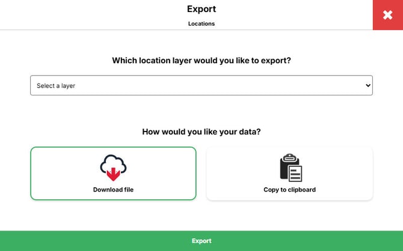Click the Export title in the header

tap(202, 9)
